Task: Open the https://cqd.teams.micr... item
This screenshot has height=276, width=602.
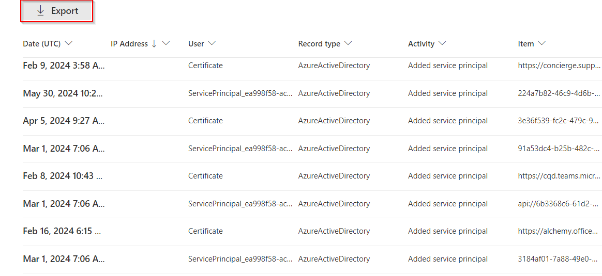Action: coord(559,176)
